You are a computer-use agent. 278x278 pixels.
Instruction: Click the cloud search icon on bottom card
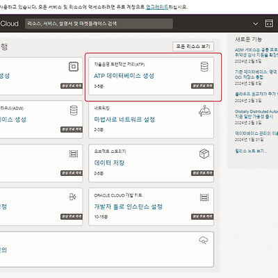tap(204, 240)
